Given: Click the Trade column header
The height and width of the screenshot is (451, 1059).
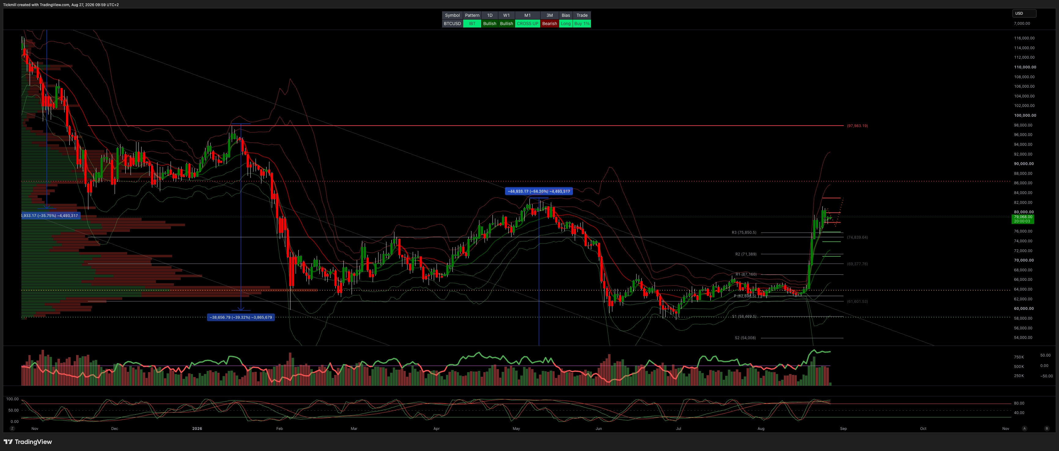Looking at the screenshot, I should tap(582, 15).
